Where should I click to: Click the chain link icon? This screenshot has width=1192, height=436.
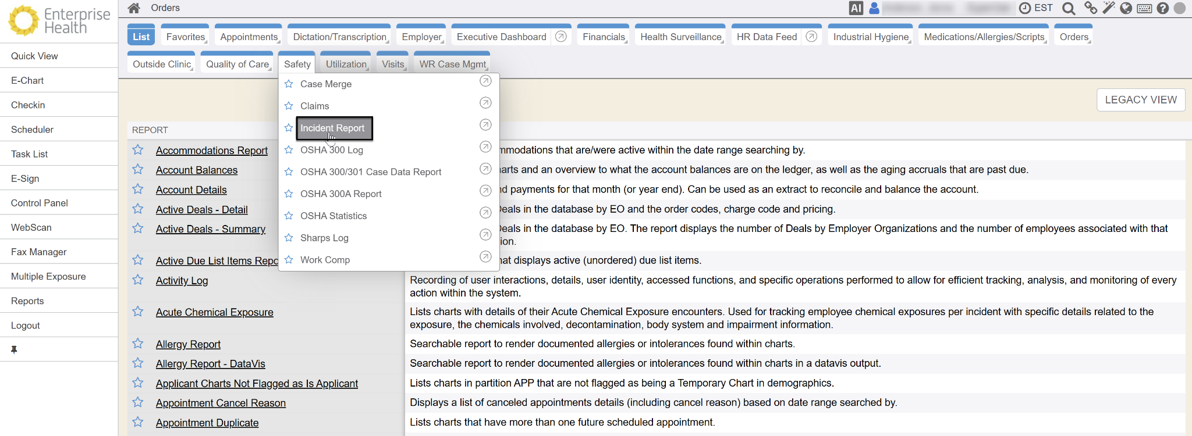[1090, 8]
